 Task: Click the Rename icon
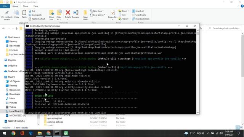[x=75, y=13]
